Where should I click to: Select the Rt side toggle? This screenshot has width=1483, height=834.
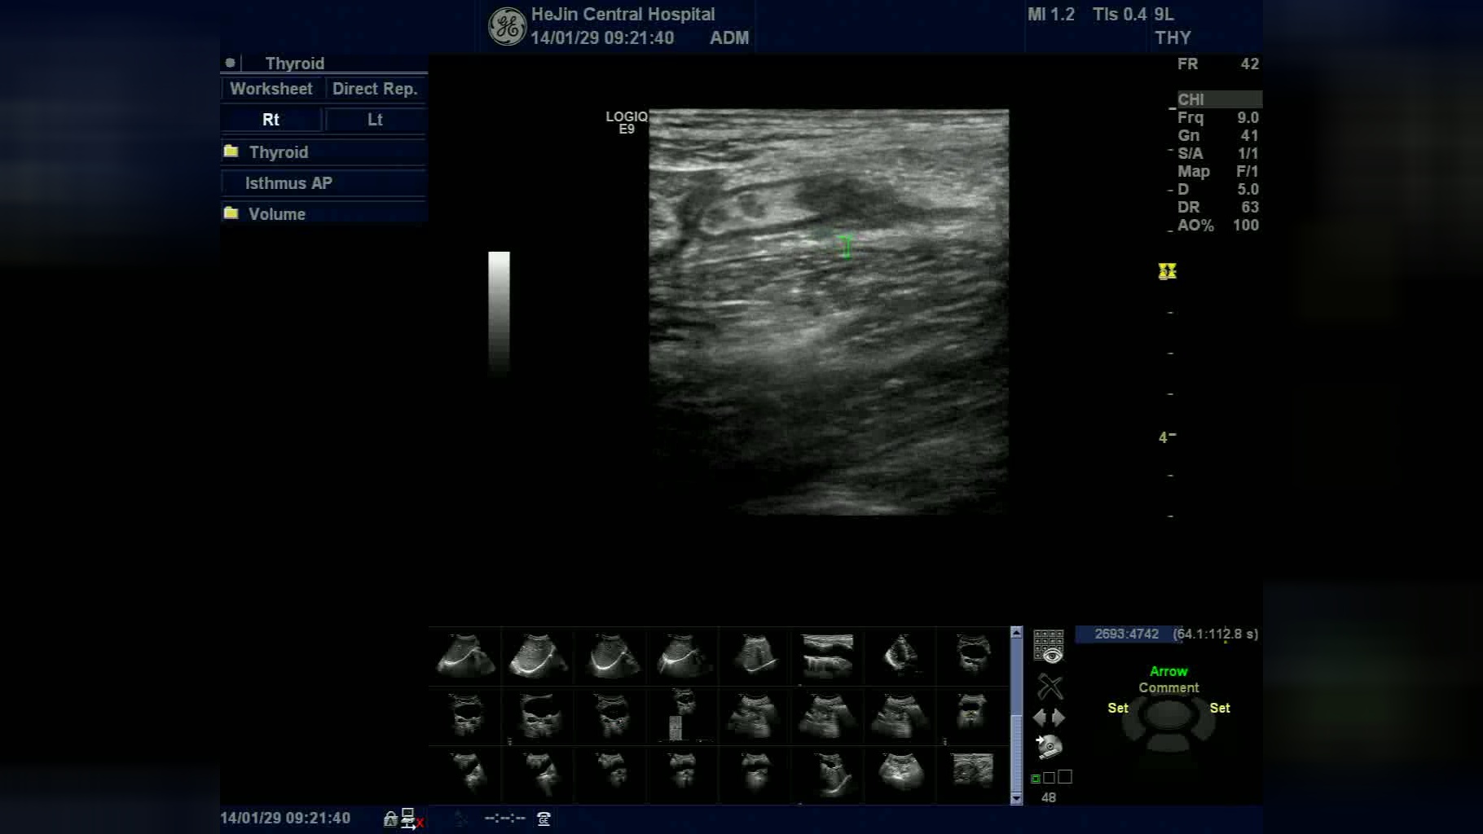tap(271, 120)
